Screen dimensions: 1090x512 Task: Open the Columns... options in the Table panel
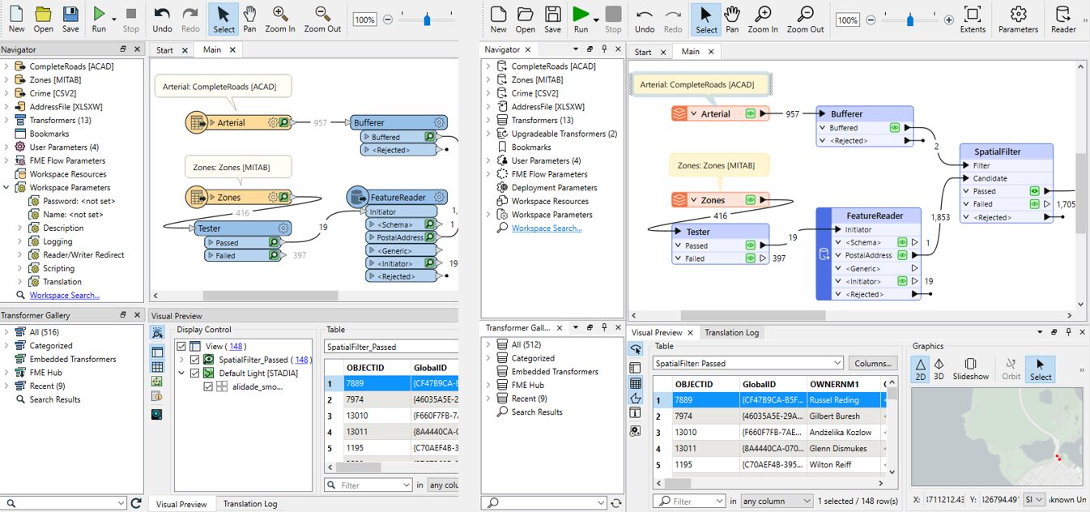873,362
